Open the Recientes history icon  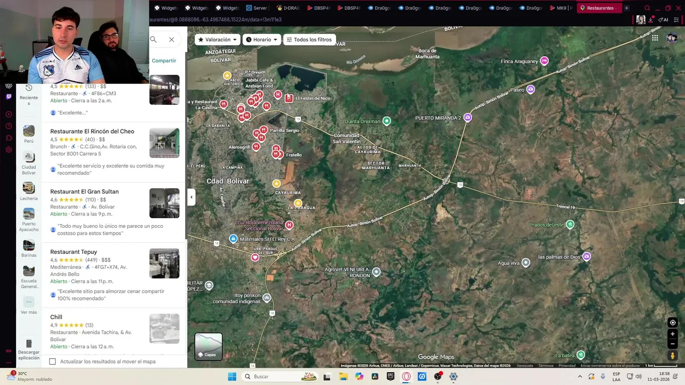29,88
